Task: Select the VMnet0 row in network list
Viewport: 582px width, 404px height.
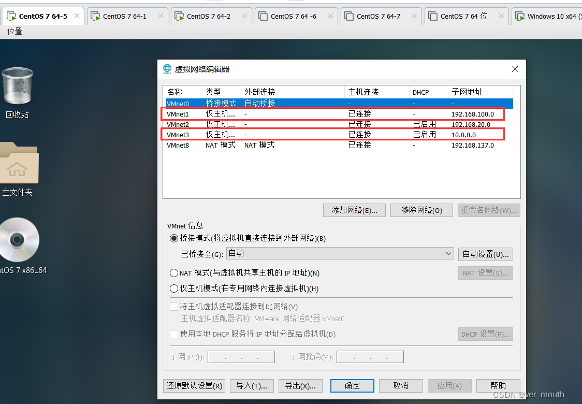Action: pyautogui.click(x=339, y=104)
